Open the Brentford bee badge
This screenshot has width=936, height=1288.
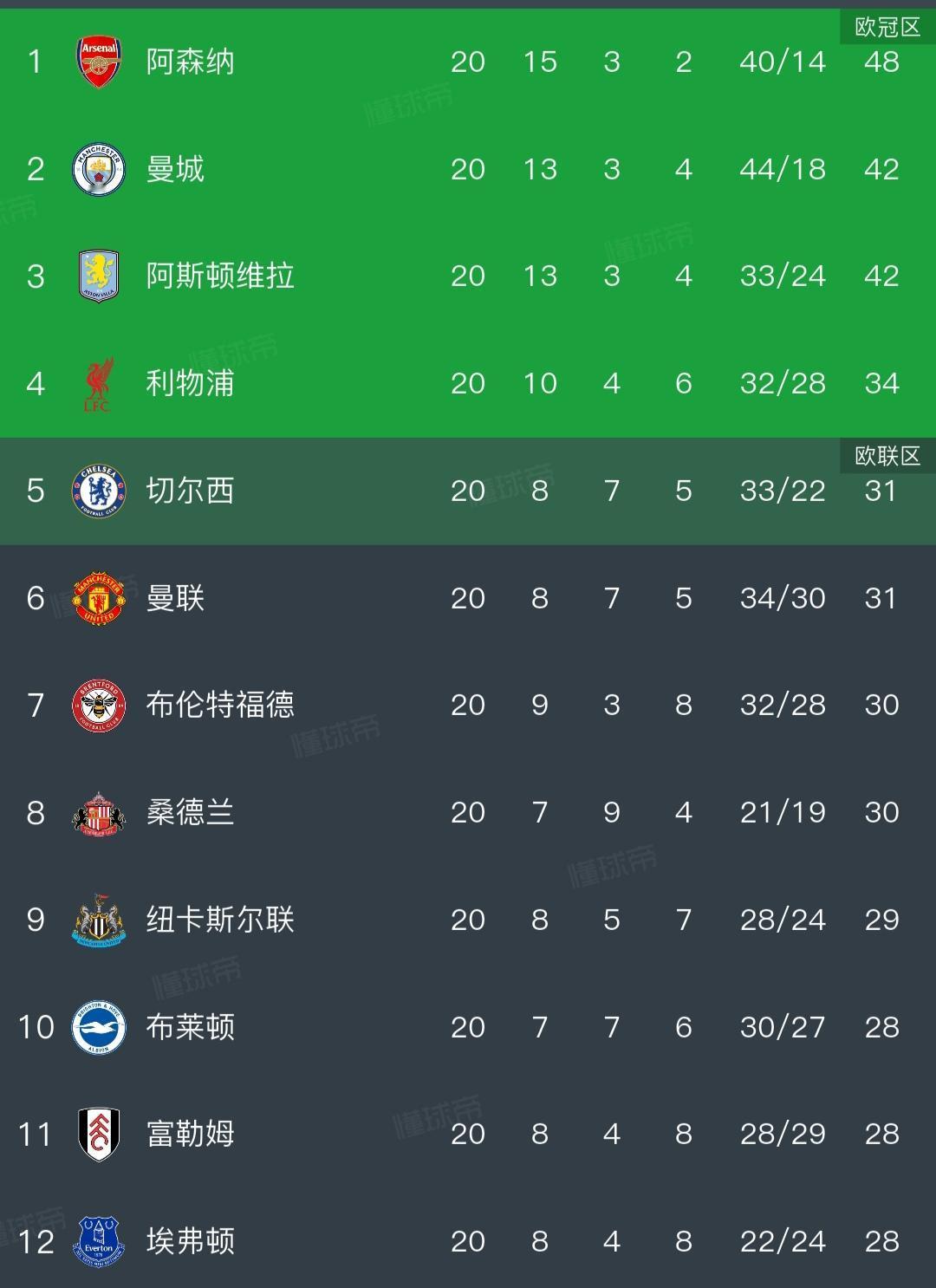tap(99, 706)
